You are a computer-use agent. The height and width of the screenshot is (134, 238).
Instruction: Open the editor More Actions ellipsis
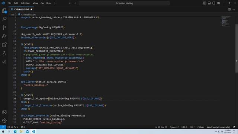(234, 9)
